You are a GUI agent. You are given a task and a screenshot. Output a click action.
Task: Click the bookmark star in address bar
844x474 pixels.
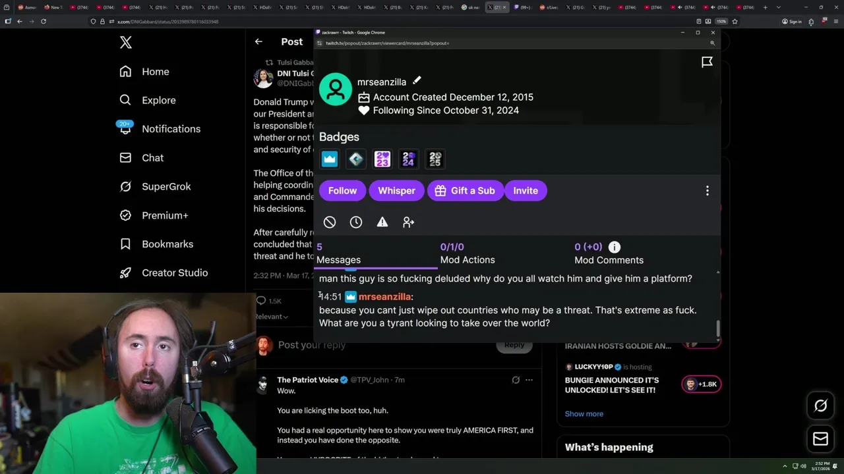[735, 21]
